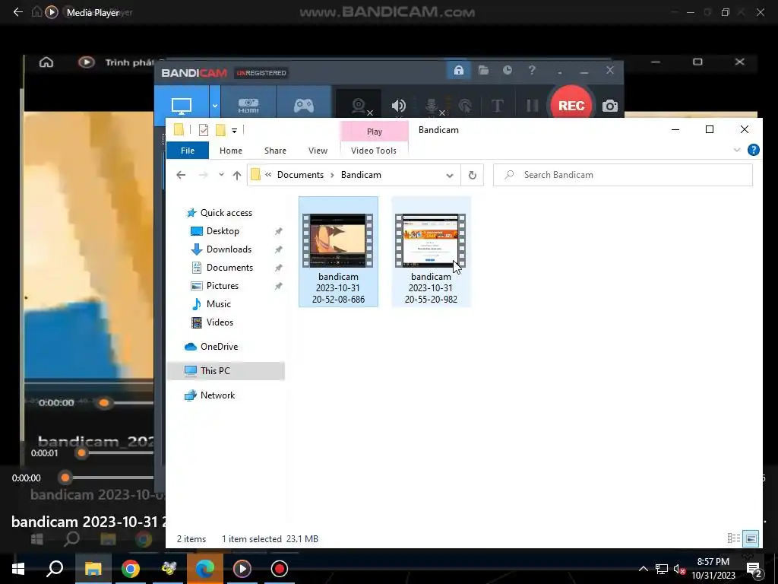This screenshot has width=778, height=584.
Task: Open Music in navigation pane
Action: (218, 304)
